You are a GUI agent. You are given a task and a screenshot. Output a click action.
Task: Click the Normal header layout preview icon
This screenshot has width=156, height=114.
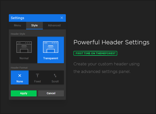pos(24,47)
